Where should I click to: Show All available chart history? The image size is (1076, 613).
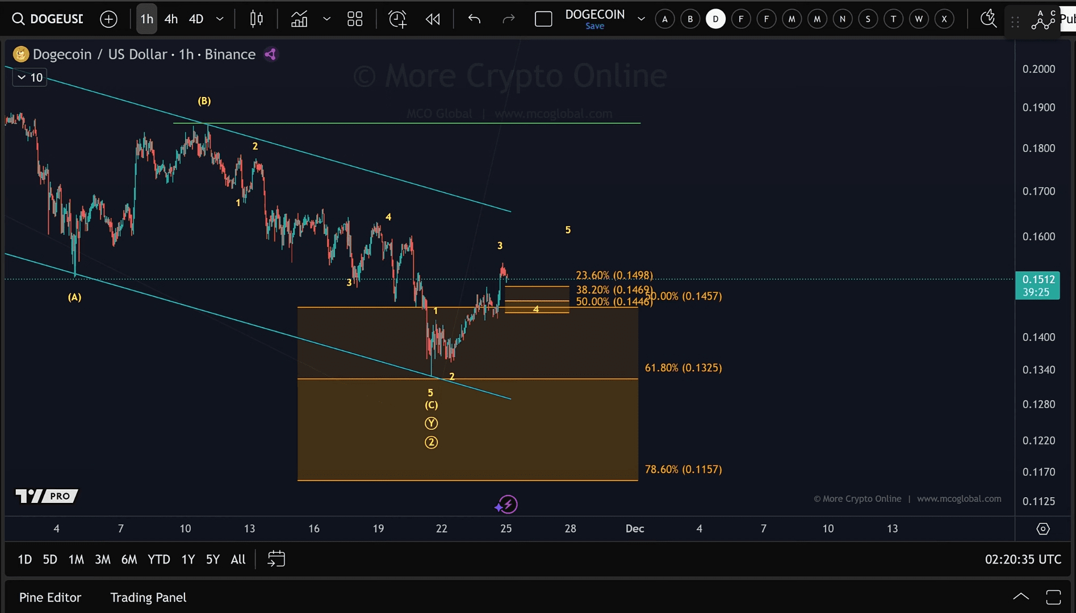[x=238, y=559]
